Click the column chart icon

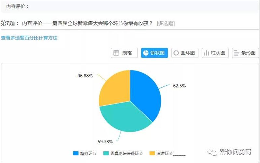point(206,53)
